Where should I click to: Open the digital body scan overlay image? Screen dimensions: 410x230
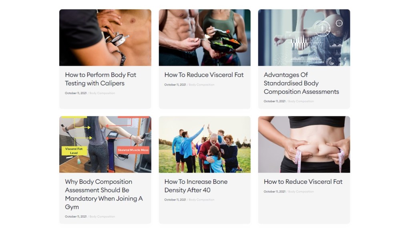pos(304,38)
